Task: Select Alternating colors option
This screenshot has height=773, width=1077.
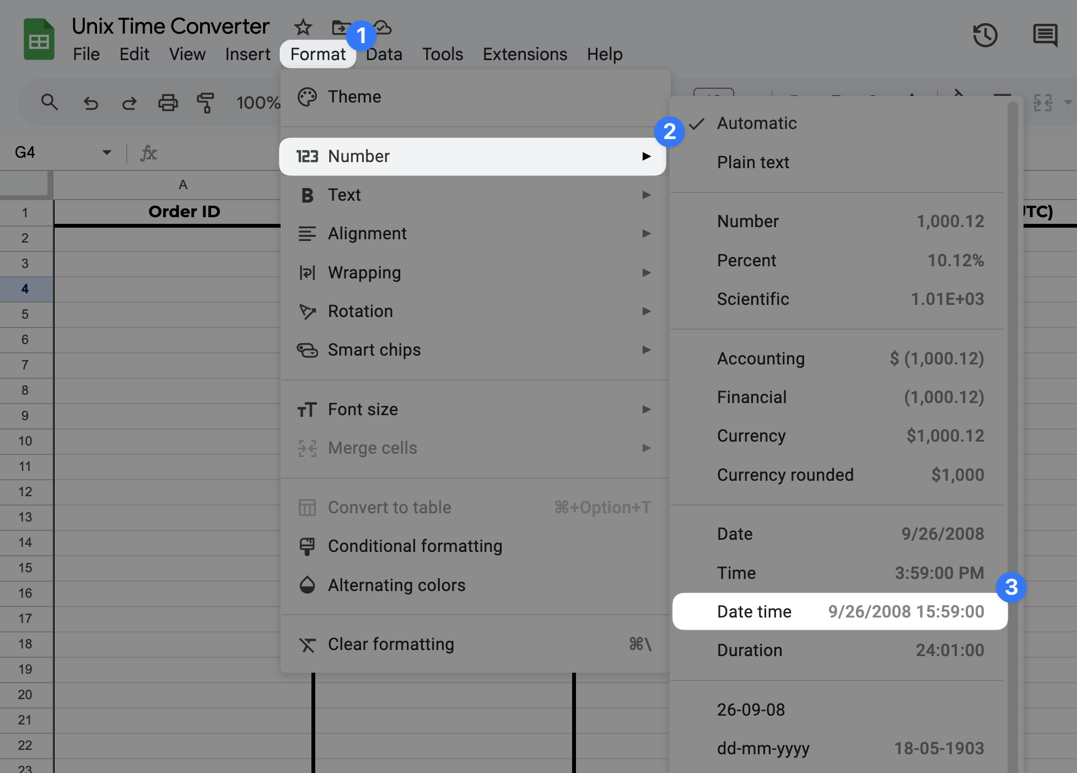Action: pyautogui.click(x=396, y=585)
